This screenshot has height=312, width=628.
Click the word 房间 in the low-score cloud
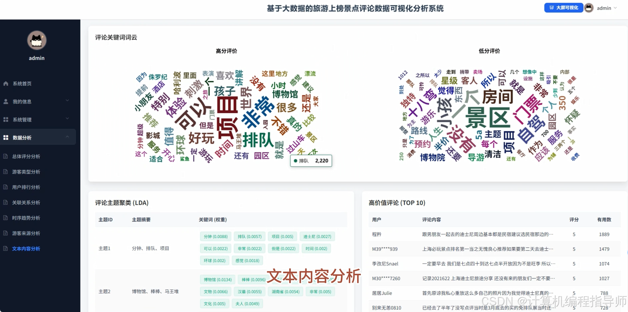coord(498,97)
